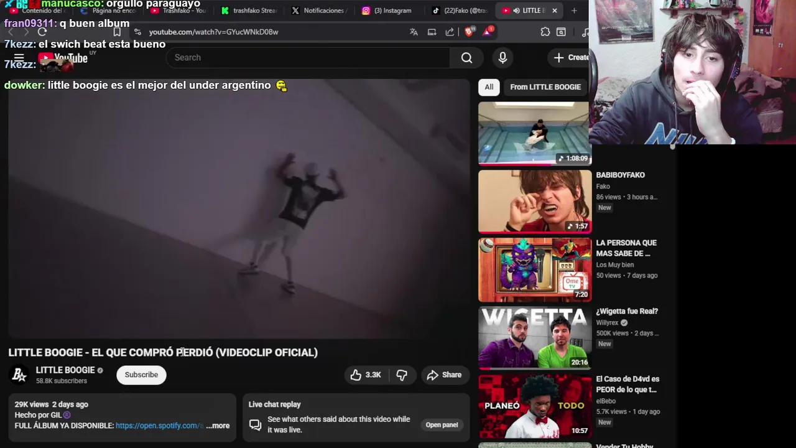796x448 pixels.
Task: Bookmark this page with the bookmark icon
Action: (x=117, y=32)
